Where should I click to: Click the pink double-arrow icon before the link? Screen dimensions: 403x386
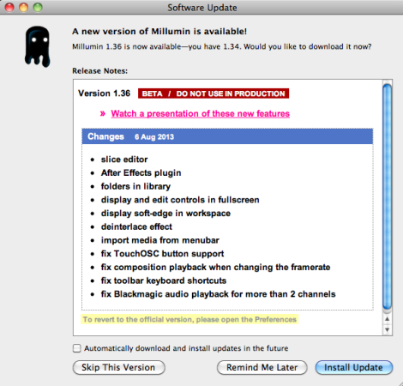103,114
